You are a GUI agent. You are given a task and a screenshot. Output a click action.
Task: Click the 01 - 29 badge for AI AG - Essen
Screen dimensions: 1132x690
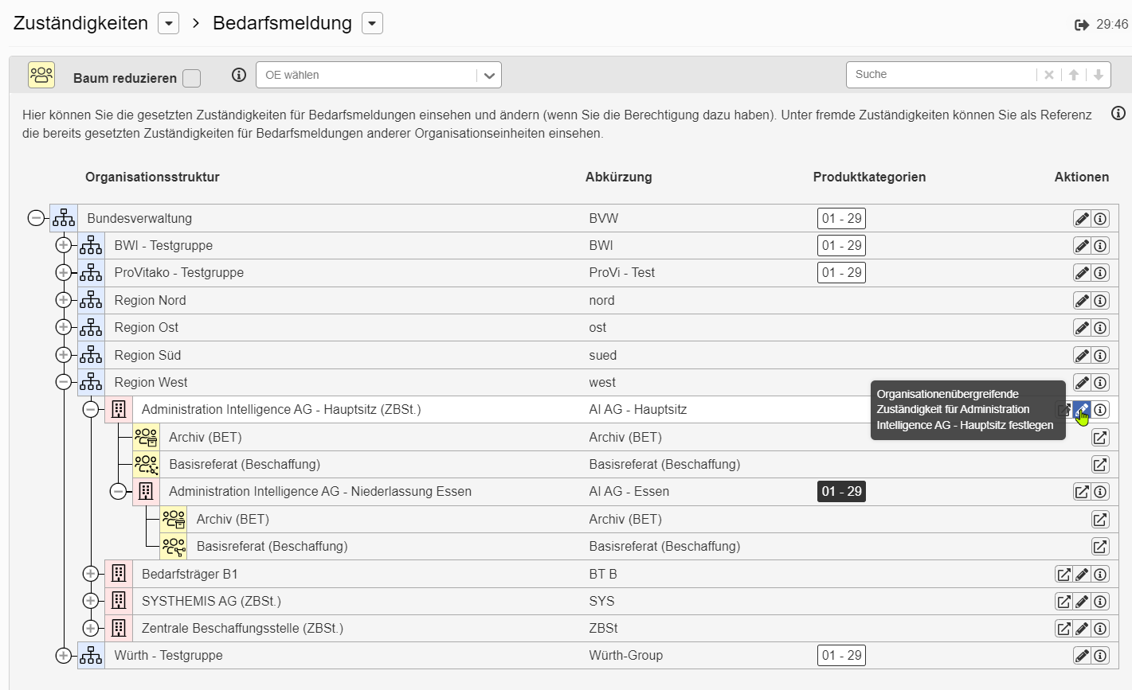(x=841, y=491)
